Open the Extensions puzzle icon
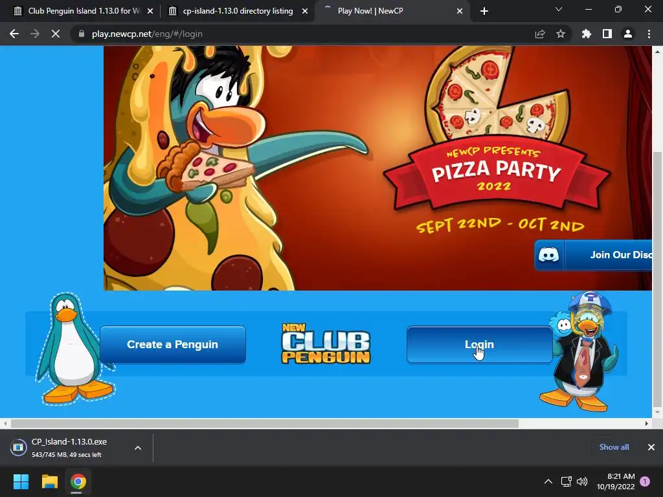Image resolution: width=663 pixels, height=497 pixels. pyautogui.click(x=587, y=34)
